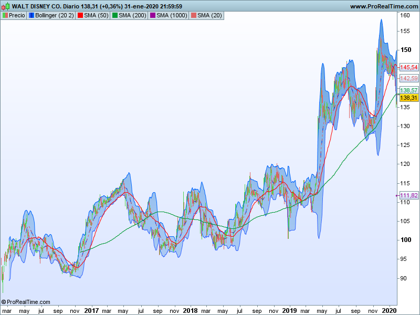The height and width of the screenshot is (315, 420).
Task: Click the 150 price axis label
Action: tap(405, 50)
